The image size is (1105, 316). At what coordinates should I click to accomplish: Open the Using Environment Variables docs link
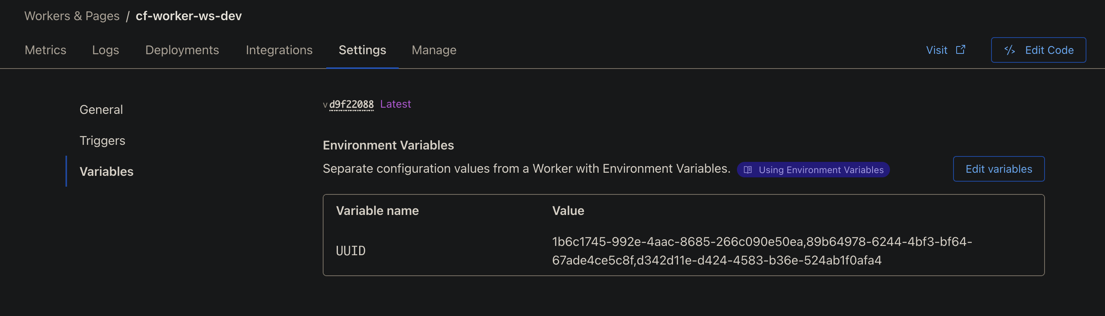tap(820, 170)
